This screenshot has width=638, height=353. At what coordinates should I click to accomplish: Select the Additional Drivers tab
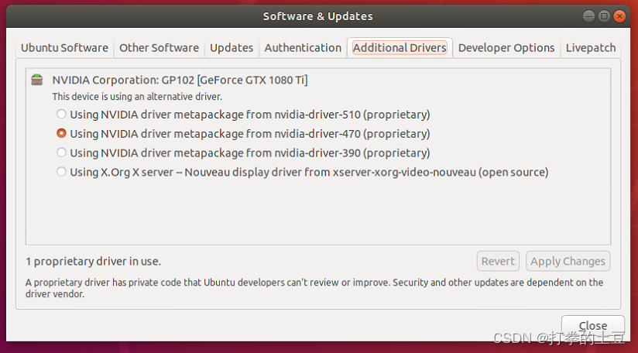pos(400,48)
